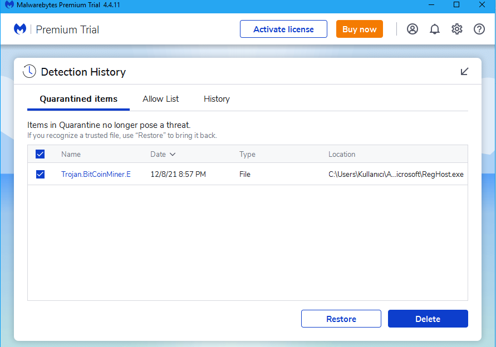The width and height of the screenshot is (496, 347).
Task: Minimize the Malwarebytes window
Action: pos(431,5)
